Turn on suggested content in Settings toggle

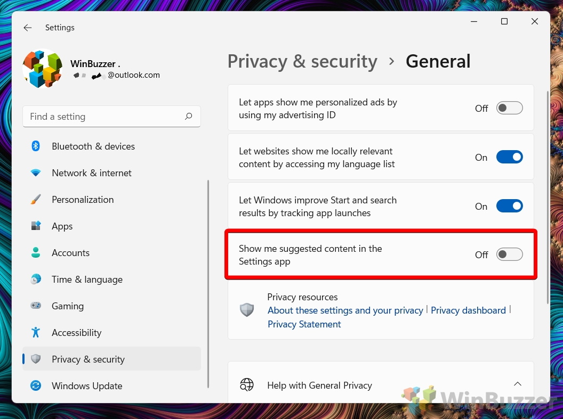pyautogui.click(x=509, y=254)
